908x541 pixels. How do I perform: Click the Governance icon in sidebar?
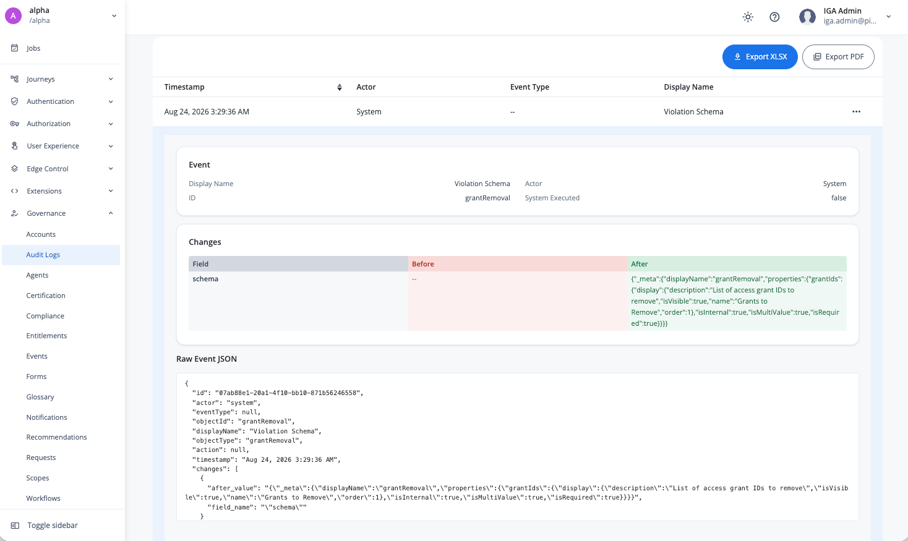pos(15,213)
